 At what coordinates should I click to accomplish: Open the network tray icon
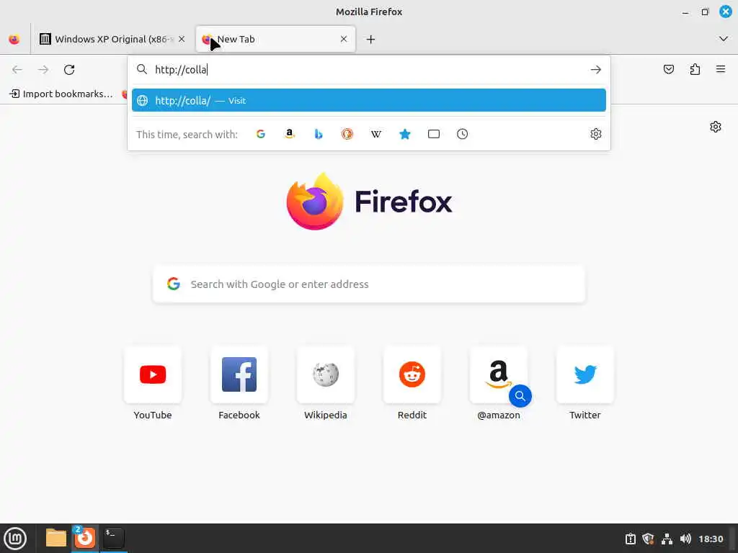(x=667, y=539)
